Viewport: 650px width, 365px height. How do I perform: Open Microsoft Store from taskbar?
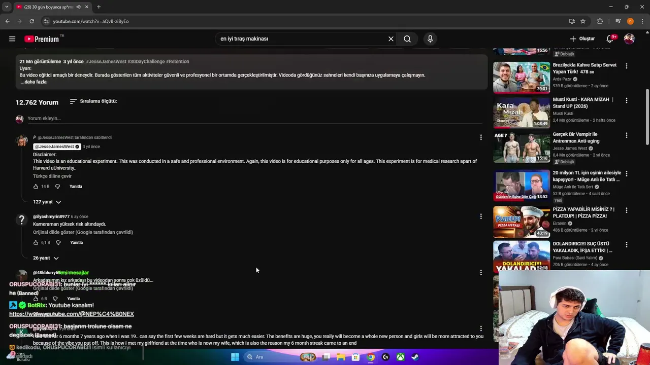tap(355, 357)
